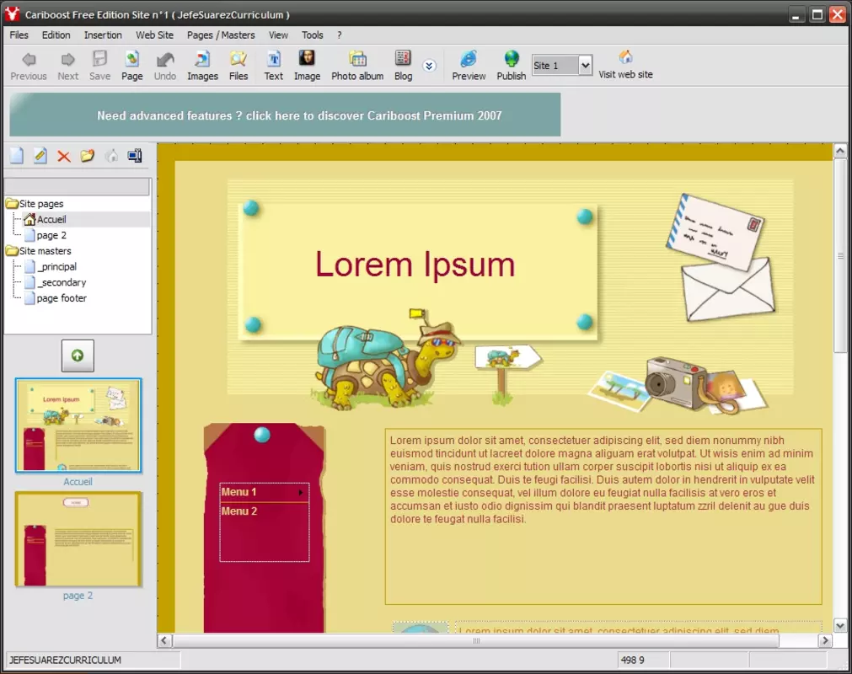The image size is (852, 674).
Task: Click the side panel search field
Action: pos(77,186)
